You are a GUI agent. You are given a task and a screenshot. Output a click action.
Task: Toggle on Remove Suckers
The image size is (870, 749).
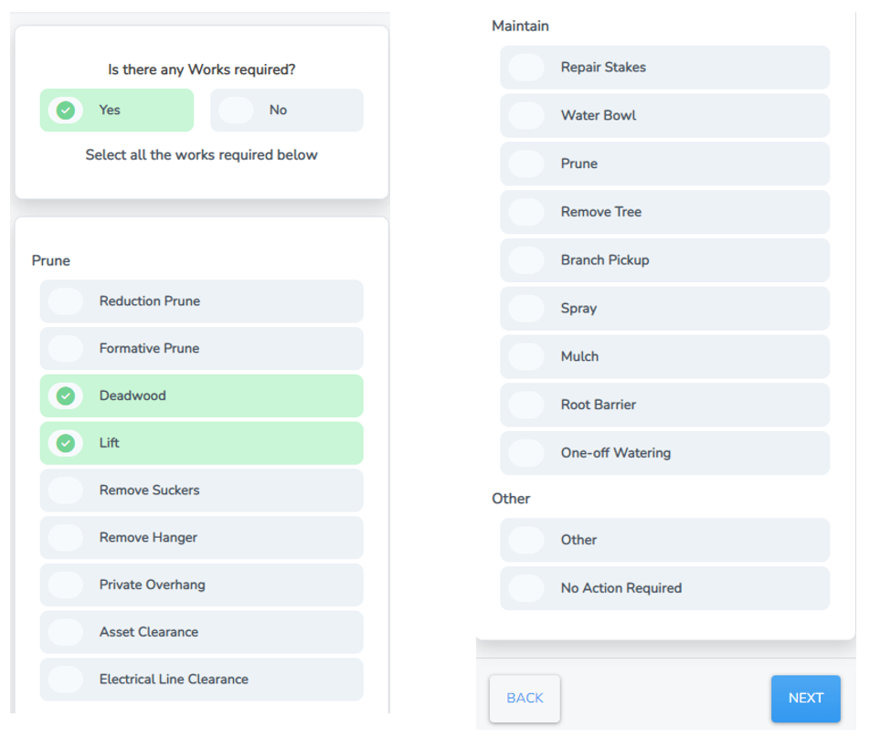click(201, 491)
